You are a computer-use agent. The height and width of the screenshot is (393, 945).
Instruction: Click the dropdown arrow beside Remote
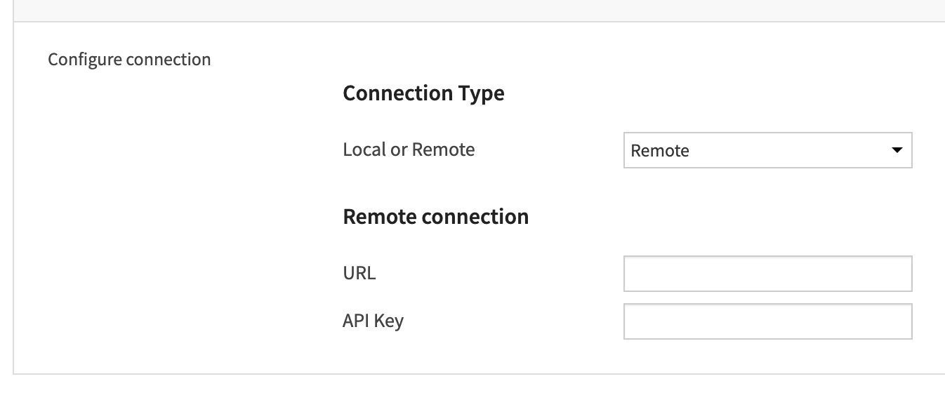click(896, 150)
